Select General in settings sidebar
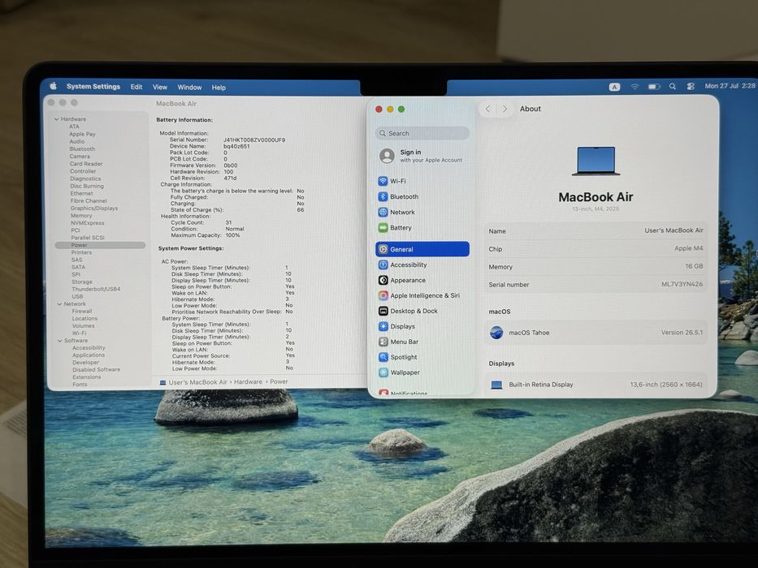Screen dimensions: 758x568 tap(422, 249)
